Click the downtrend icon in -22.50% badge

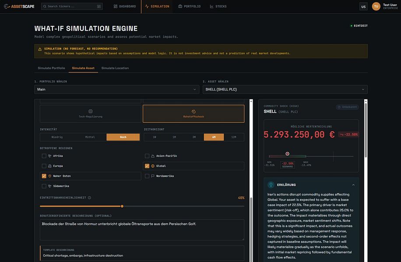pyautogui.click(x=341, y=134)
